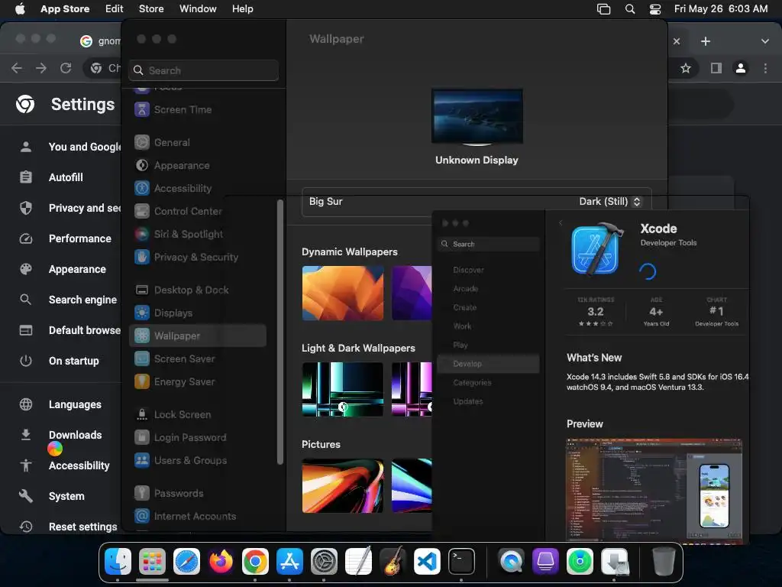Viewport: 782px width, 587px height.
Task: Select first Pictures wallpaper thumbnail
Action: pos(343,485)
